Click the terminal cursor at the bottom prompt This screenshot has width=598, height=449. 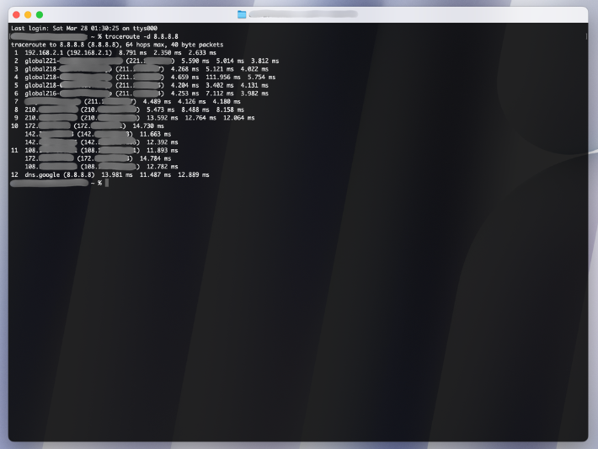tap(107, 182)
